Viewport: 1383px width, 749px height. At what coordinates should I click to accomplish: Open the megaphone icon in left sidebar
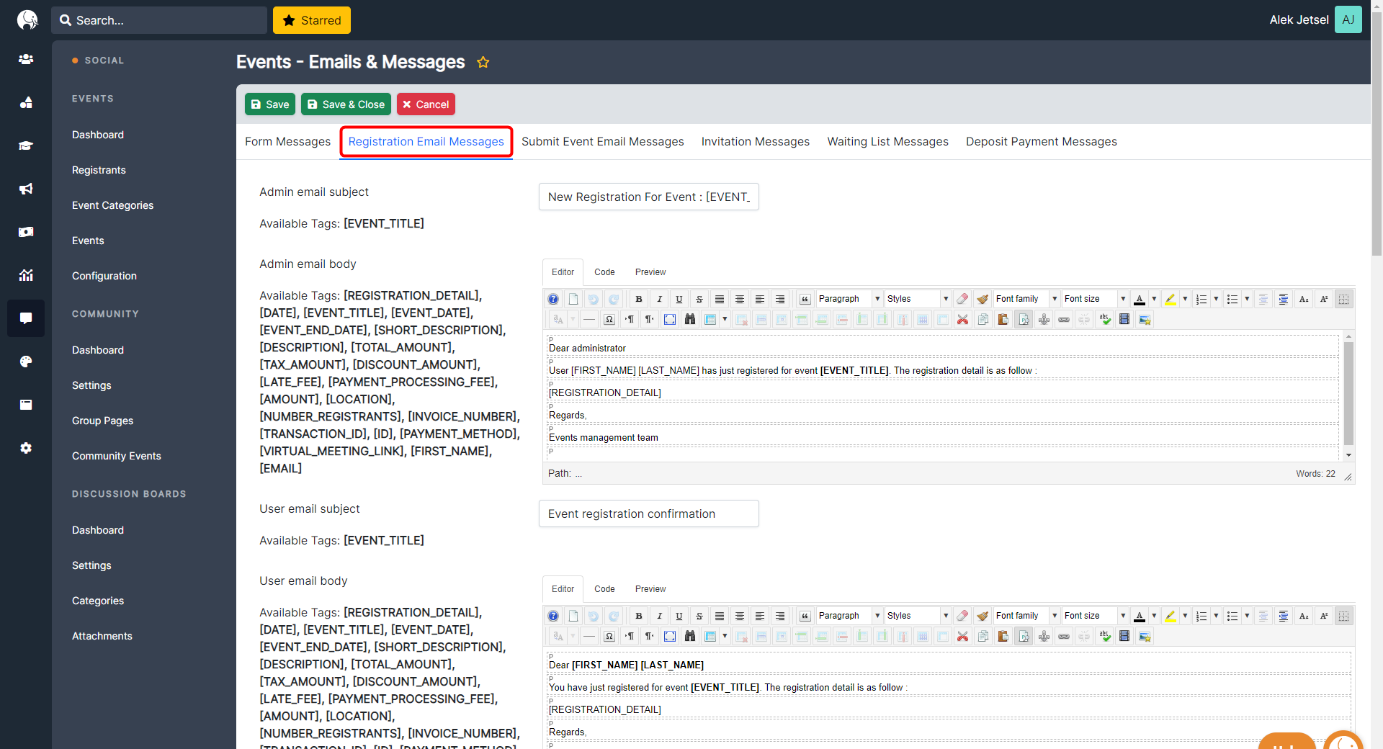click(x=26, y=189)
